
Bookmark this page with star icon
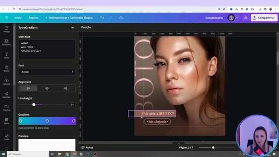coord(224,9)
